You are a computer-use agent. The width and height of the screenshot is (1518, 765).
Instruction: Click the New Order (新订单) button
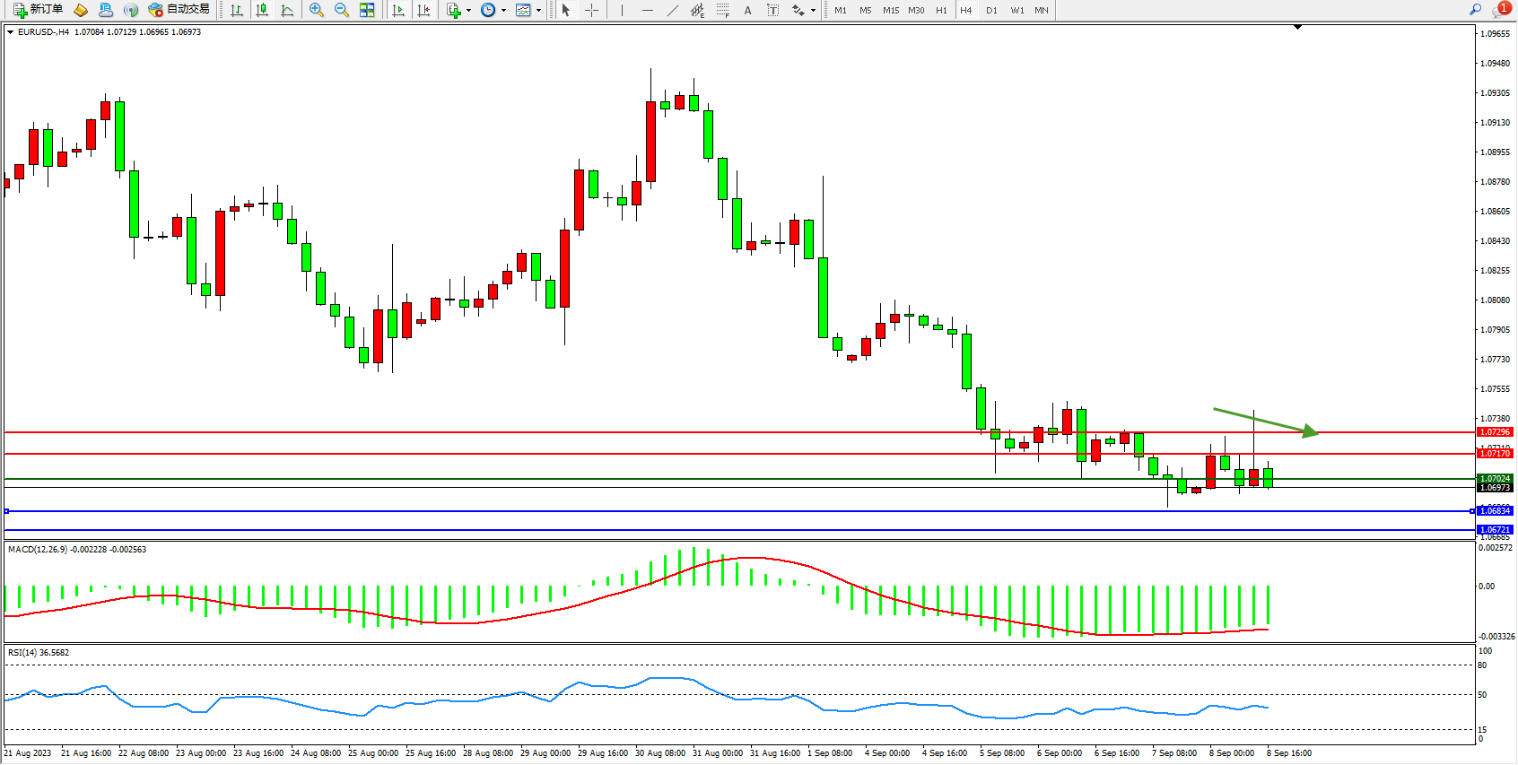click(38, 10)
